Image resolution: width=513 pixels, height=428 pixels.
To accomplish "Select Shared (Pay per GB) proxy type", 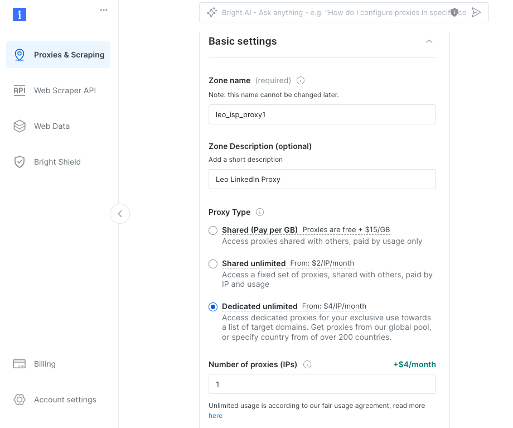I will pos(213,230).
